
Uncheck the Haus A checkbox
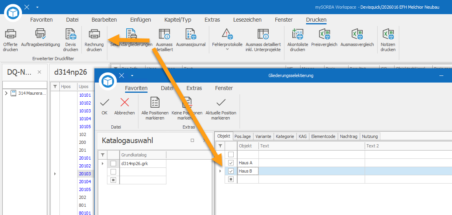pos(231,163)
